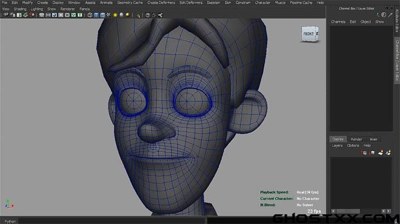Click the camera attributes icon in panel toolbar
The image size is (400, 224).
point(13,15)
